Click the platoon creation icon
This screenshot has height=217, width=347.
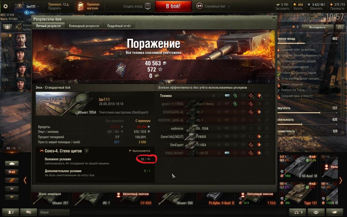(x=147, y=6)
